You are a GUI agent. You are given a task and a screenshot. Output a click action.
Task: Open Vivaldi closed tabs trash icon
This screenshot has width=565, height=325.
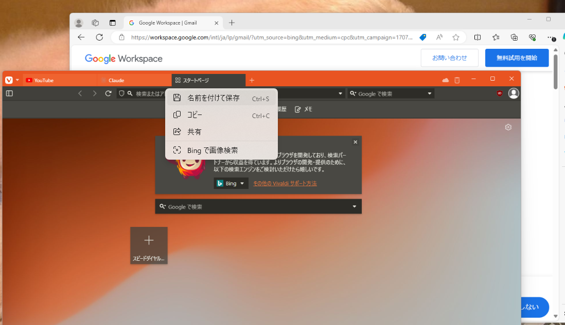pos(457,80)
